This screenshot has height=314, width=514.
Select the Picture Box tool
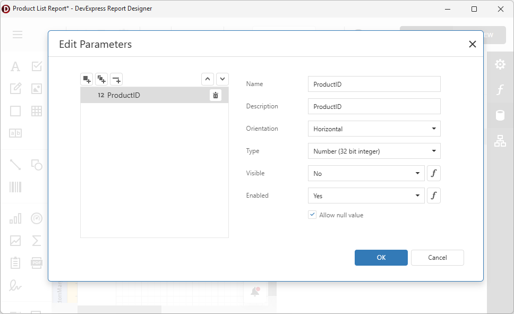click(x=36, y=88)
